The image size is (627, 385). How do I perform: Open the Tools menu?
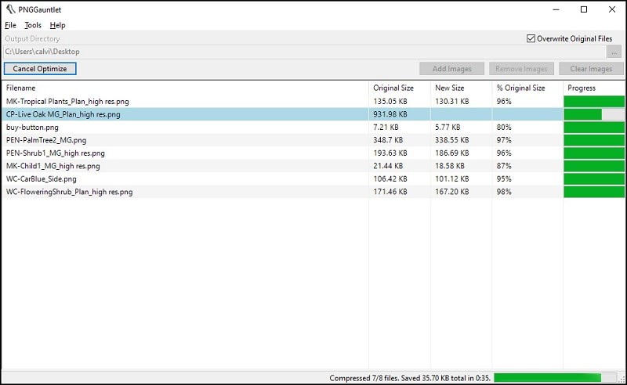pyautogui.click(x=33, y=25)
